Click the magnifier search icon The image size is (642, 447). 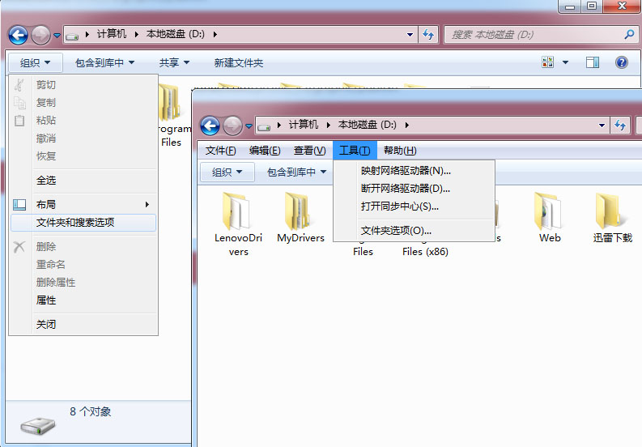coord(629,35)
